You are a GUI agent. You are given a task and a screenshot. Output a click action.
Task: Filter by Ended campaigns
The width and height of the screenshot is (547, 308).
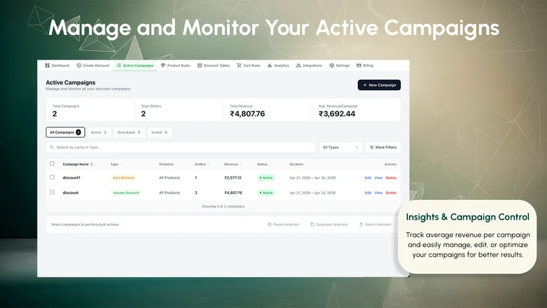pyautogui.click(x=159, y=132)
